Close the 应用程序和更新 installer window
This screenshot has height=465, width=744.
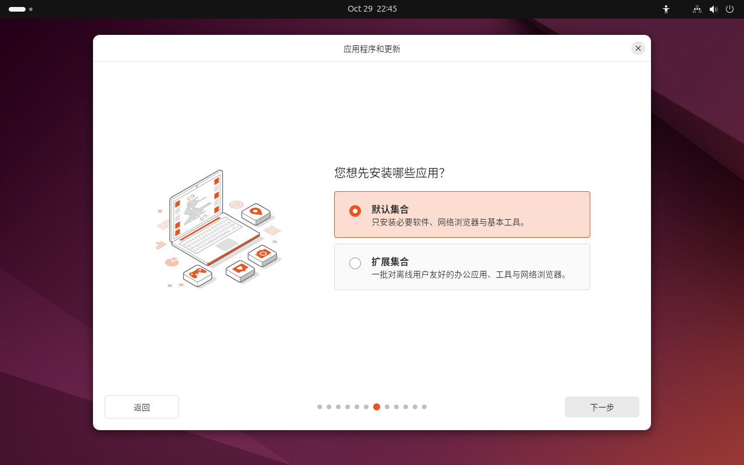pos(638,48)
